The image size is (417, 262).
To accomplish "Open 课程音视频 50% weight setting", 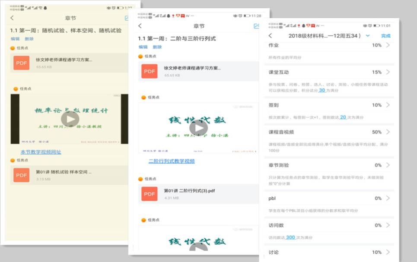I will point(388,132).
